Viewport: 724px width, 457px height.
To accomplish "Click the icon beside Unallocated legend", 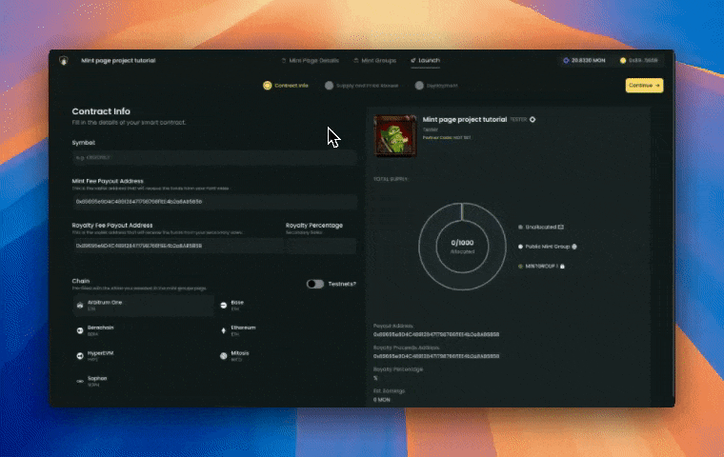I will tap(561, 228).
